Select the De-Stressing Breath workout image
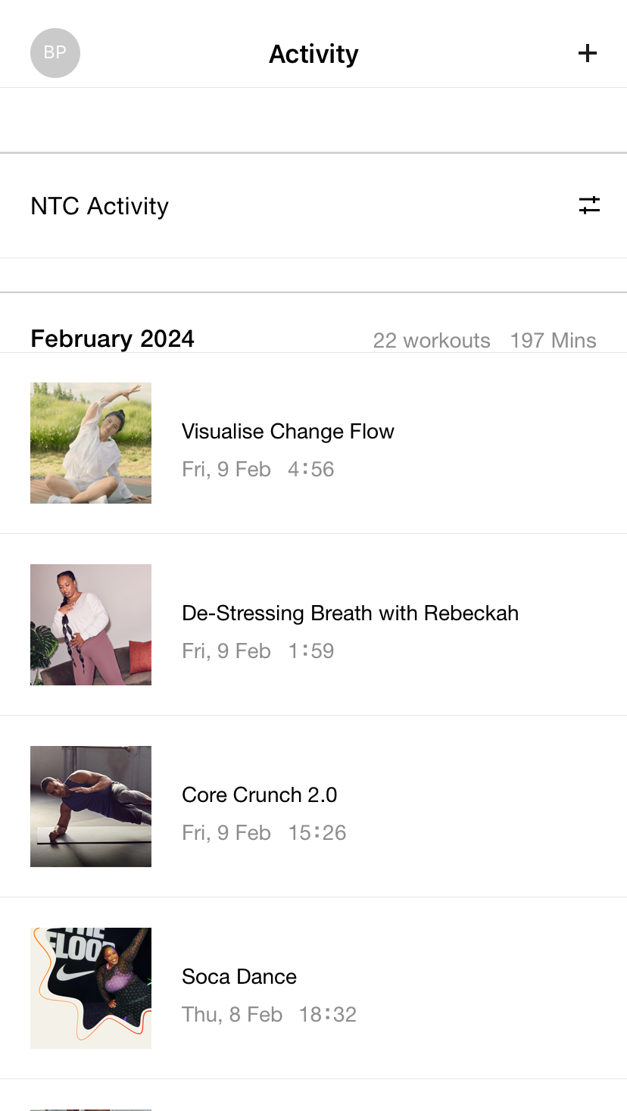The image size is (627, 1111). 91,625
